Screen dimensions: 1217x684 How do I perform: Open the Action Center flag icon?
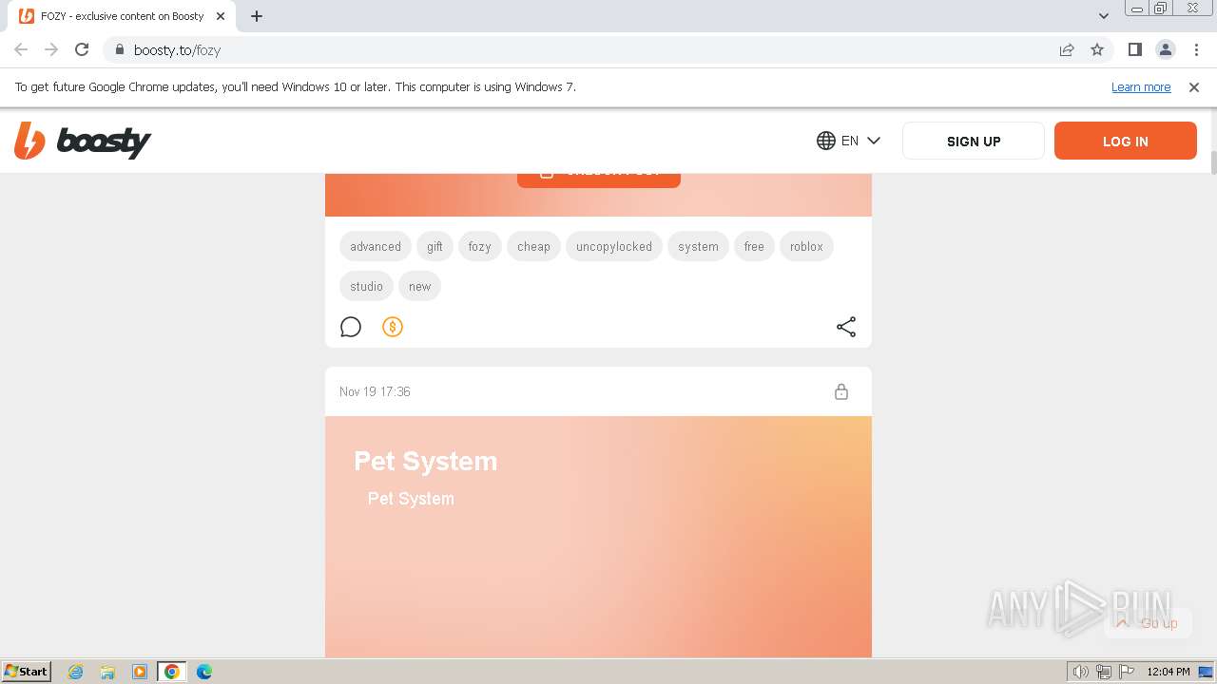(1127, 672)
